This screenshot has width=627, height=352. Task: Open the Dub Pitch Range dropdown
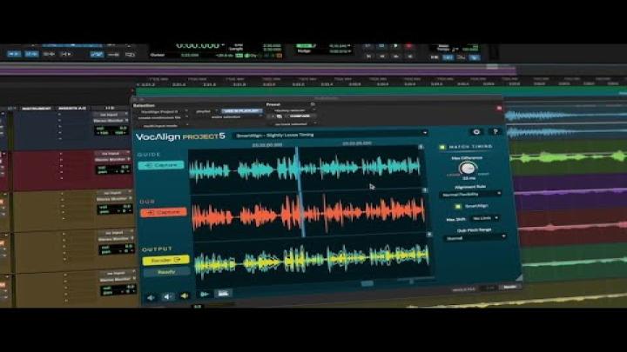point(475,238)
